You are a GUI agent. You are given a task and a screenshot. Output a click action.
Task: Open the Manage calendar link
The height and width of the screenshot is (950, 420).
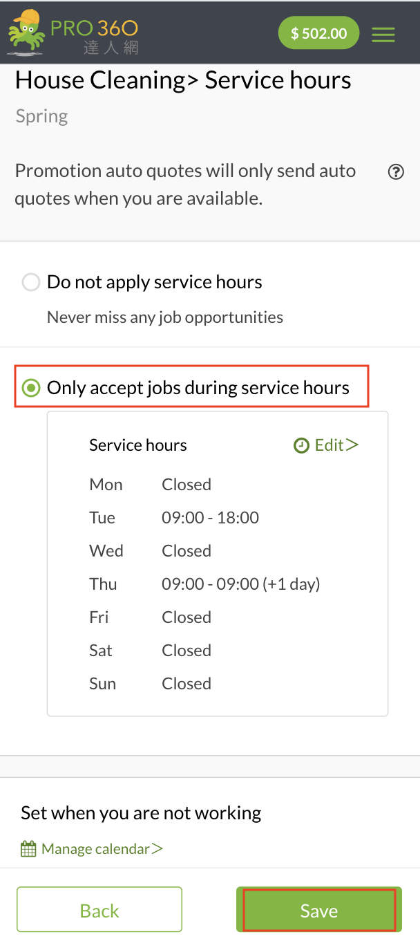point(95,848)
